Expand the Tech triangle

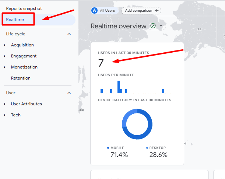(5, 115)
